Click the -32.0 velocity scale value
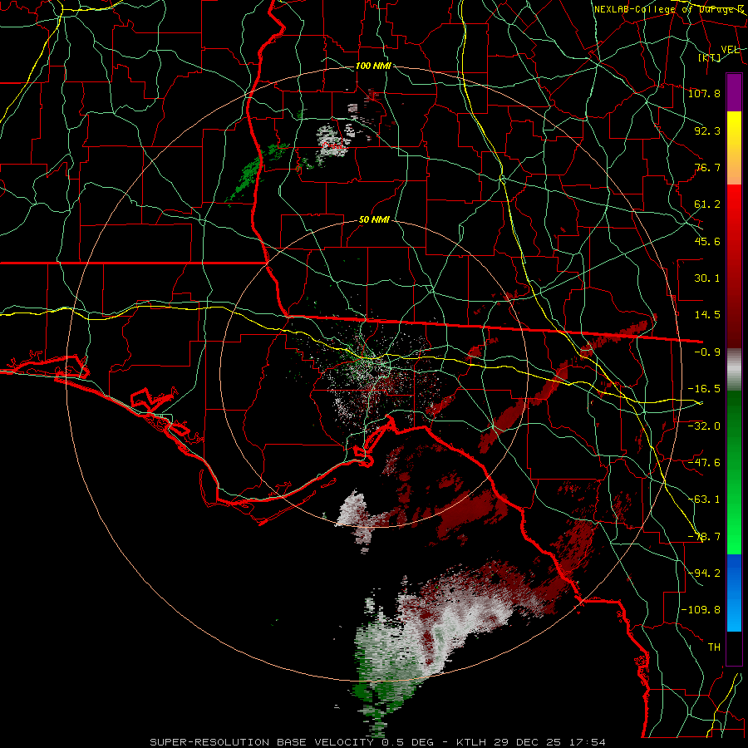 (x=704, y=426)
